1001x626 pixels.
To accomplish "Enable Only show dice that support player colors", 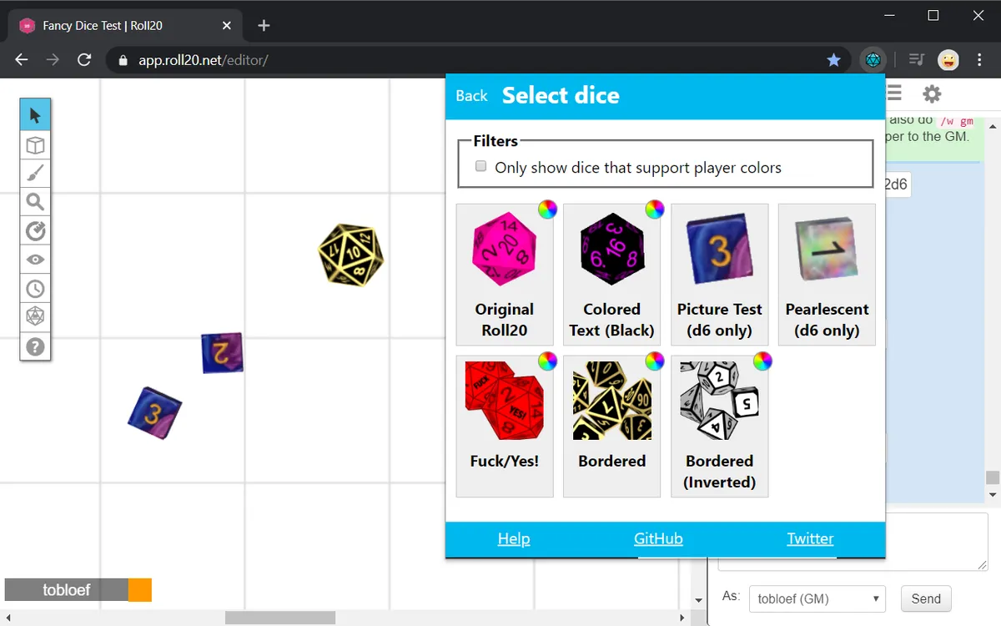I will pos(480,166).
